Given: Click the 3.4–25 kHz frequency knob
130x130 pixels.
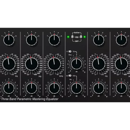Looking at the screenshot, I should click(x=54, y=64).
